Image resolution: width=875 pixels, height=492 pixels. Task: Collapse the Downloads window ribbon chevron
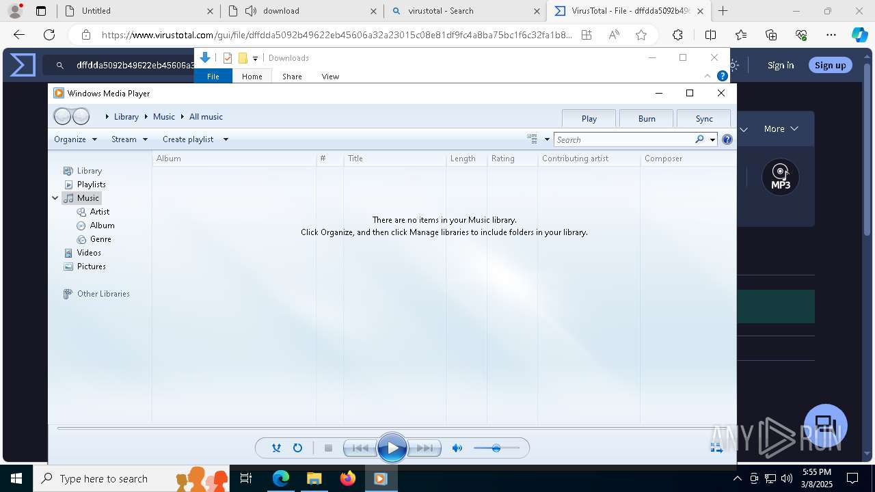pyautogui.click(x=708, y=76)
